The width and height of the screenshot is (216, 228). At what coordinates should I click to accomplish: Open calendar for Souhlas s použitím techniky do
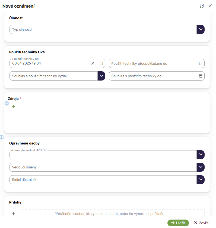pyautogui.click(x=201, y=76)
